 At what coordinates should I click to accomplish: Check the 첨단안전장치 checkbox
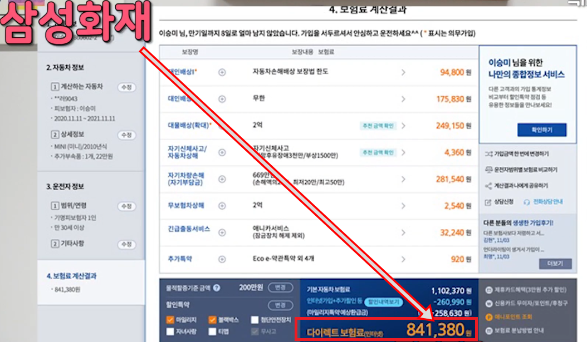tap(255, 320)
